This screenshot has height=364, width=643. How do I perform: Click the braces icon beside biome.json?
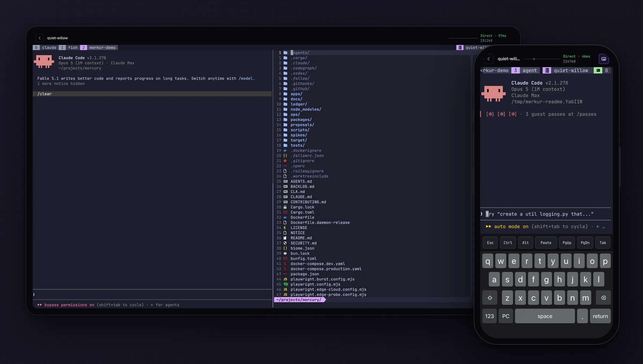coord(285,248)
